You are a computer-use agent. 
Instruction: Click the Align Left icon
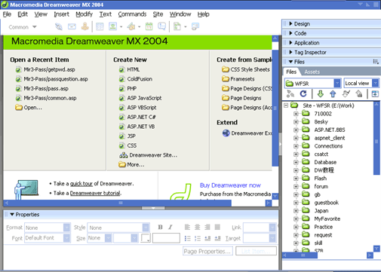187,227
